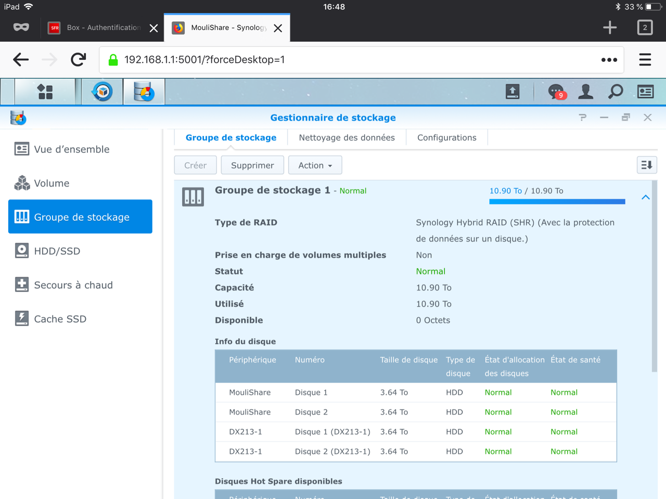Click the Groupe de stockage 1 heading
Screen dimensions: 666x499
coord(273,190)
